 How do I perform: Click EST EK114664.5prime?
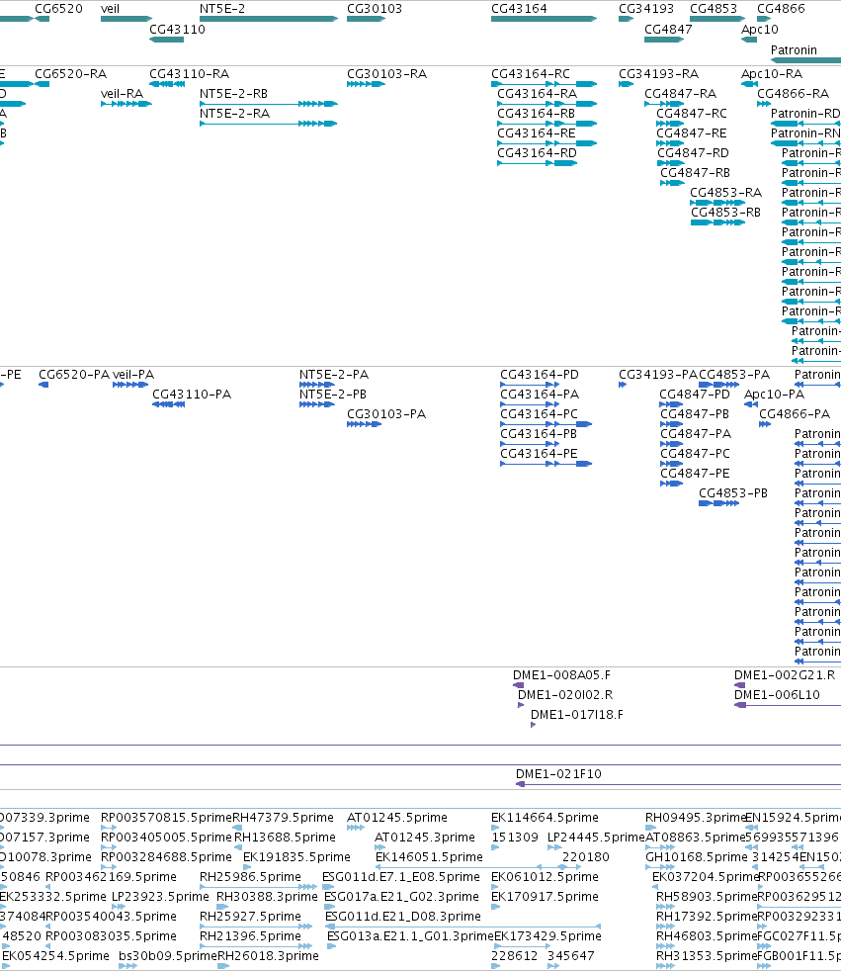tap(496, 828)
